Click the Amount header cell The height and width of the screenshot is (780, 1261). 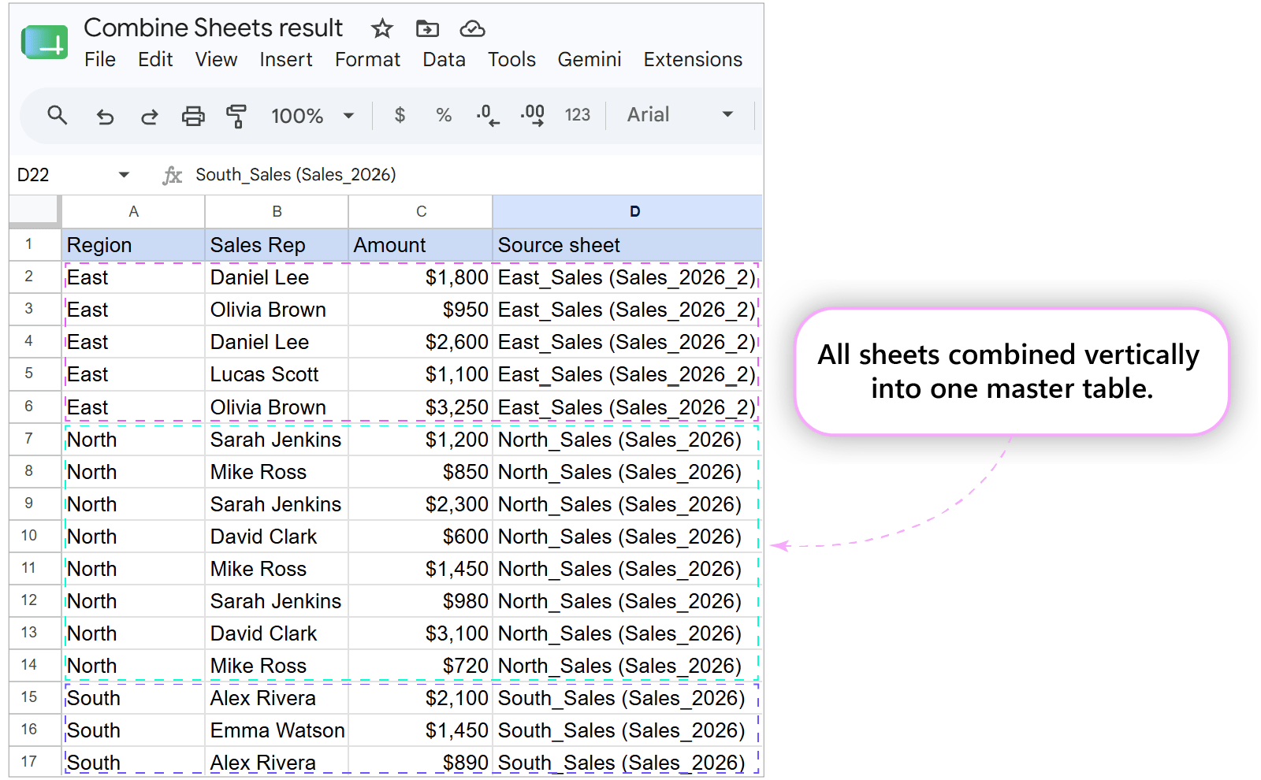click(x=421, y=245)
